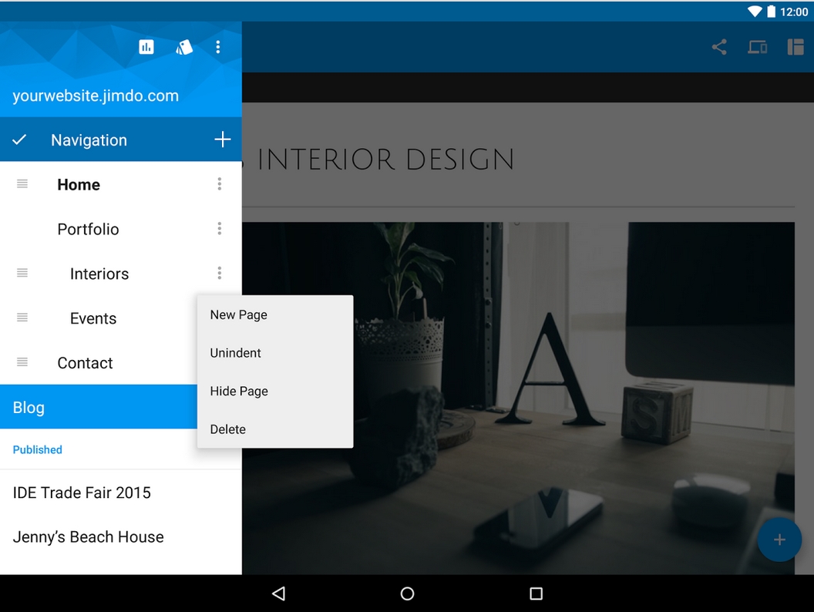Tap the Navigation header label

click(89, 140)
